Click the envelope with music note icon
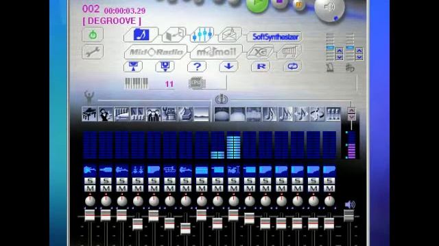 point(230,35)
